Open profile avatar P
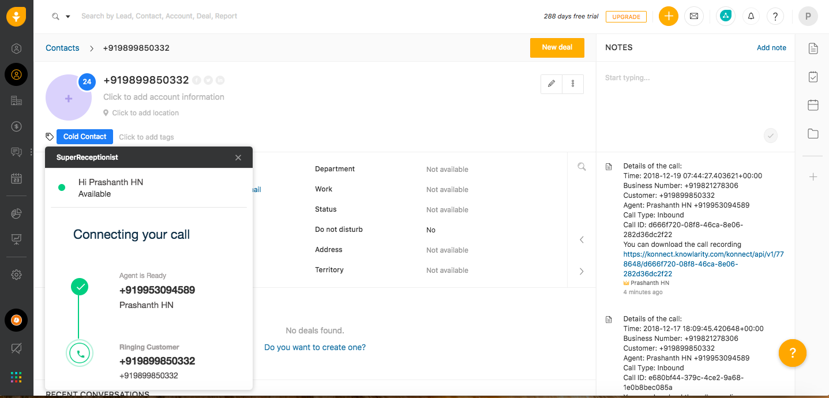 pos(808,16)
